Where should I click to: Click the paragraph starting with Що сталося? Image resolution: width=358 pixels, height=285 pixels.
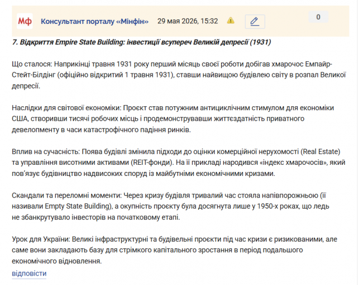pyautogui.click(x=179, y=75)
